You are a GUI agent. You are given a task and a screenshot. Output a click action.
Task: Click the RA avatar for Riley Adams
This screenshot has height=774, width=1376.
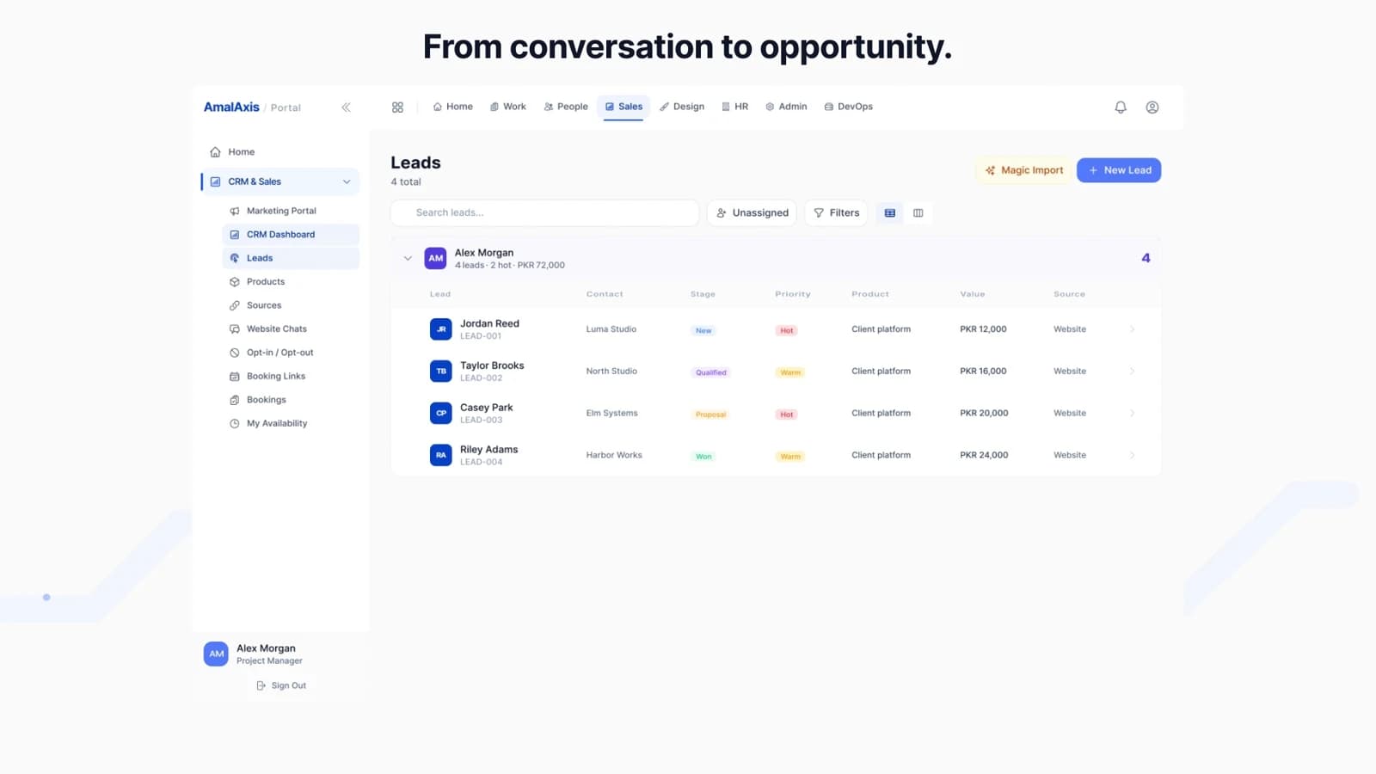(440, 456)
